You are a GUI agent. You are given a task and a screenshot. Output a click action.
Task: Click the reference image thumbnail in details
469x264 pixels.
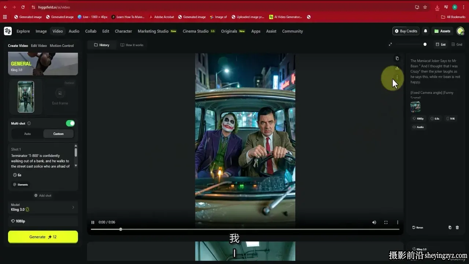point(416,107)
